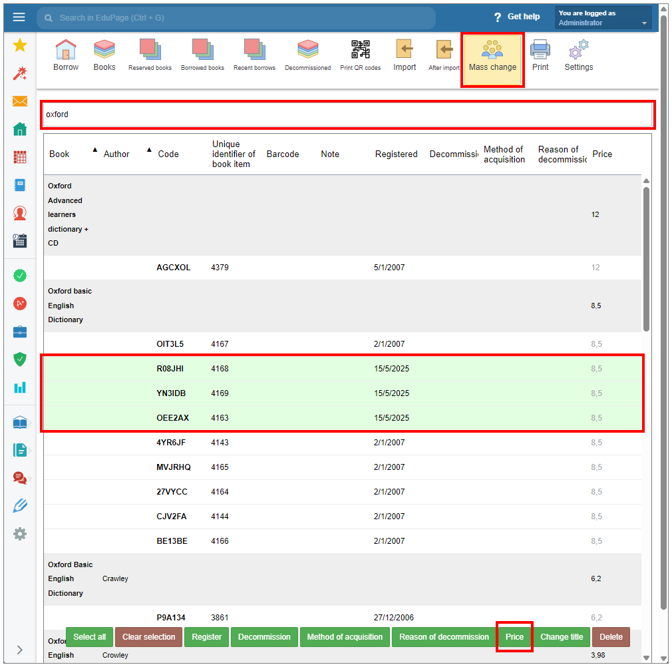This screenshot has height=667, width=672.
Task: Open the Borrow toolbar icon
Action: (x=65, y=55)
